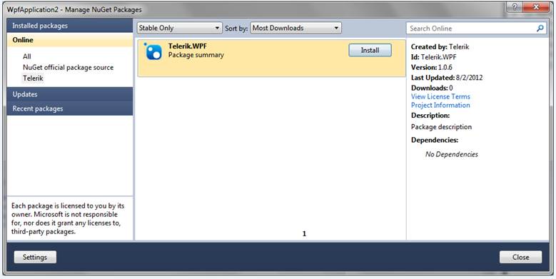
Task: Install the Telerik.WPF package
Action: (370, 51)
